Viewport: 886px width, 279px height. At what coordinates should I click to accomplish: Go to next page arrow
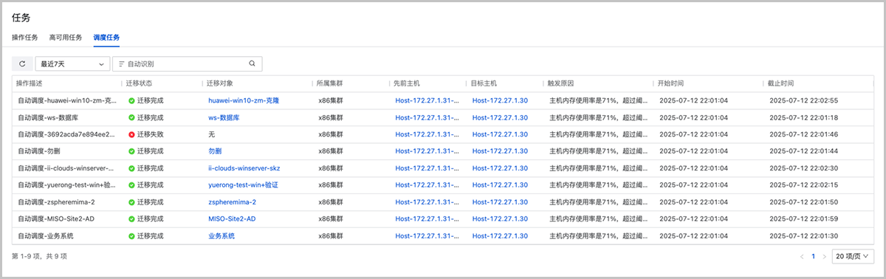tap(824, 256)
